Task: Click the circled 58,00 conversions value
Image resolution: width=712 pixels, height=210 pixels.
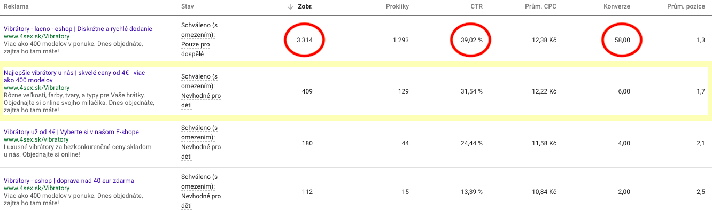Action: coord(622,40)
